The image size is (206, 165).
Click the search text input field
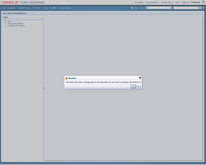(186, 8)
